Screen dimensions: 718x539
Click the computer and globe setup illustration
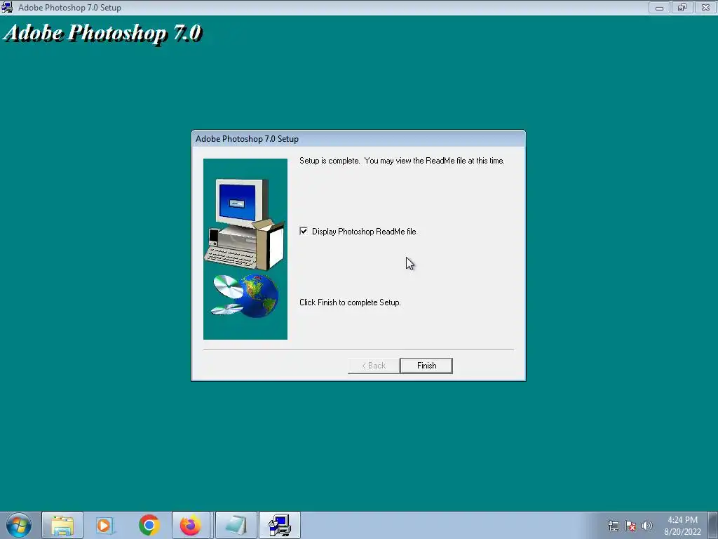click(245, 249)
